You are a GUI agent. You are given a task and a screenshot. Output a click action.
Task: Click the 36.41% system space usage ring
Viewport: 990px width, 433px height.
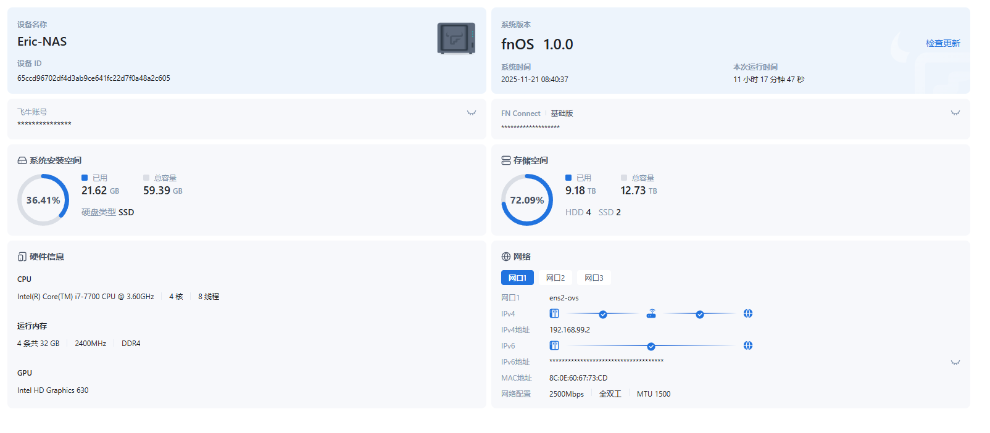(43, 200)
